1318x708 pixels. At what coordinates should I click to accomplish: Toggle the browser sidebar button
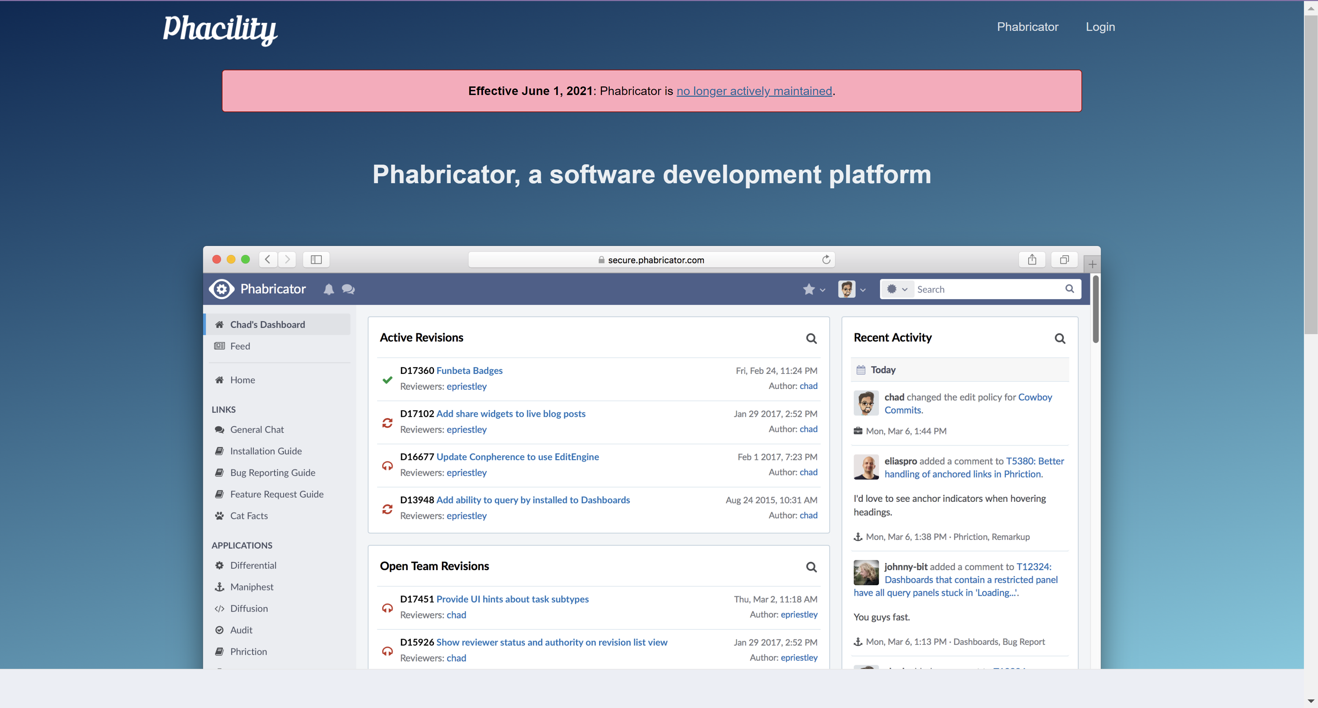point(316,260)
